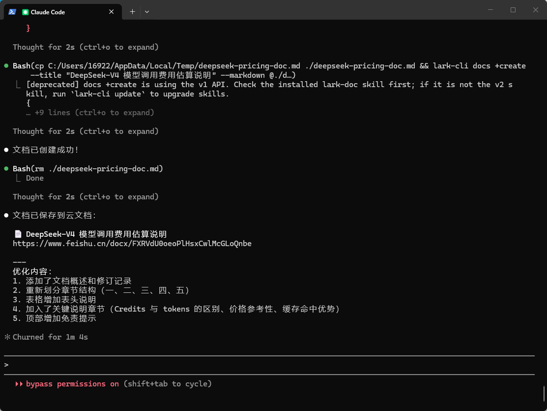Open the new tab profile dropdown
This screenshot has width=547, height=411.
coord(147,12)
